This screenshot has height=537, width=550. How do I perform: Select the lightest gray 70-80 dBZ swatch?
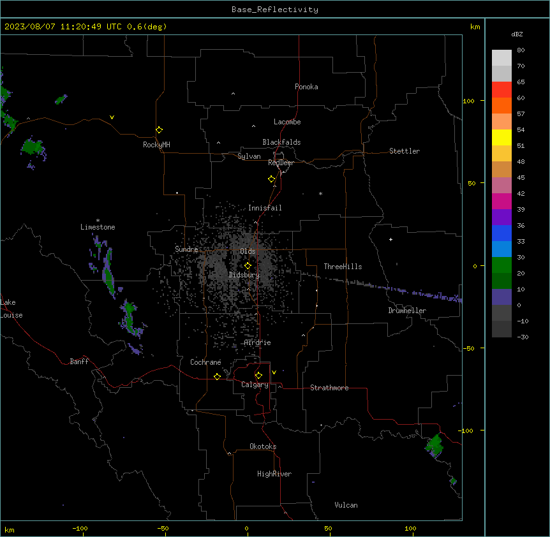pyautogui.click(x=502, y=58)
